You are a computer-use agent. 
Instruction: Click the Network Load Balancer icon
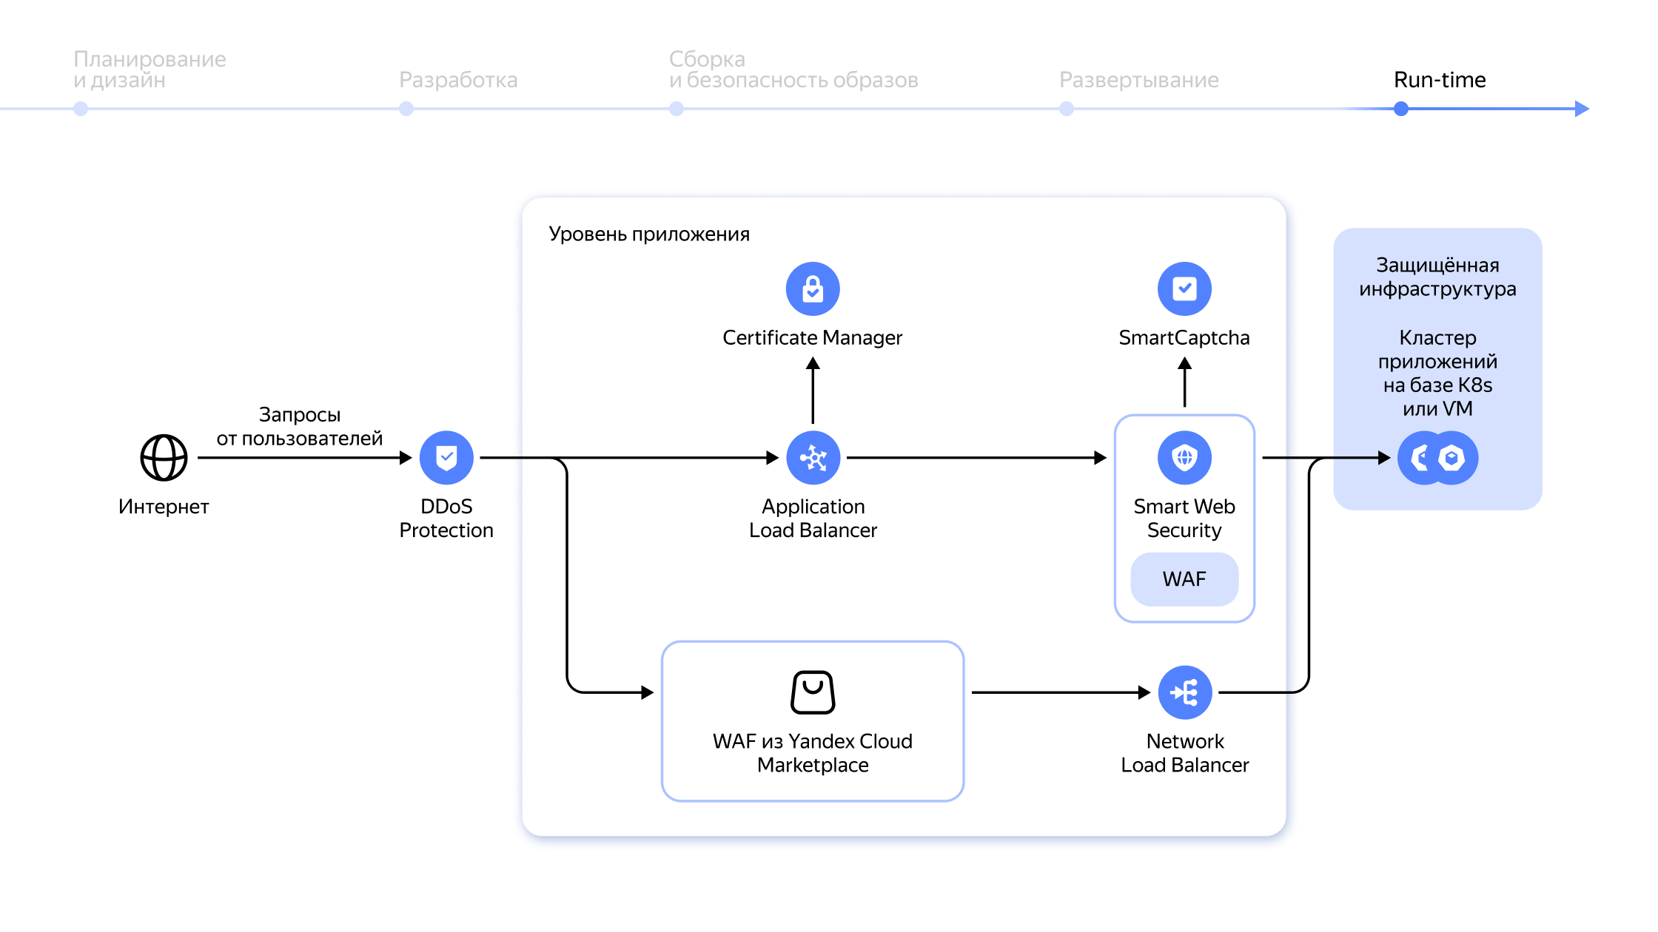(x=1185, y=692)
